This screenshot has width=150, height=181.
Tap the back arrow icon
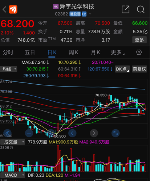point(4,9)
